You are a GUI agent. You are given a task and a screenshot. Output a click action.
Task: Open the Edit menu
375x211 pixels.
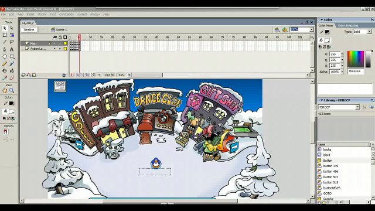pyautogui.click(x=11, y=14)
